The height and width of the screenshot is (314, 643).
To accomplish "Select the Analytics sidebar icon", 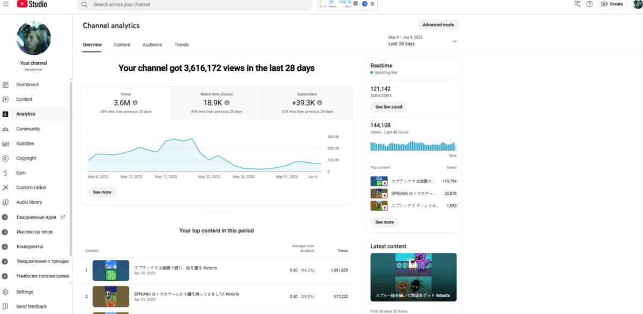I will pos(5,114).
